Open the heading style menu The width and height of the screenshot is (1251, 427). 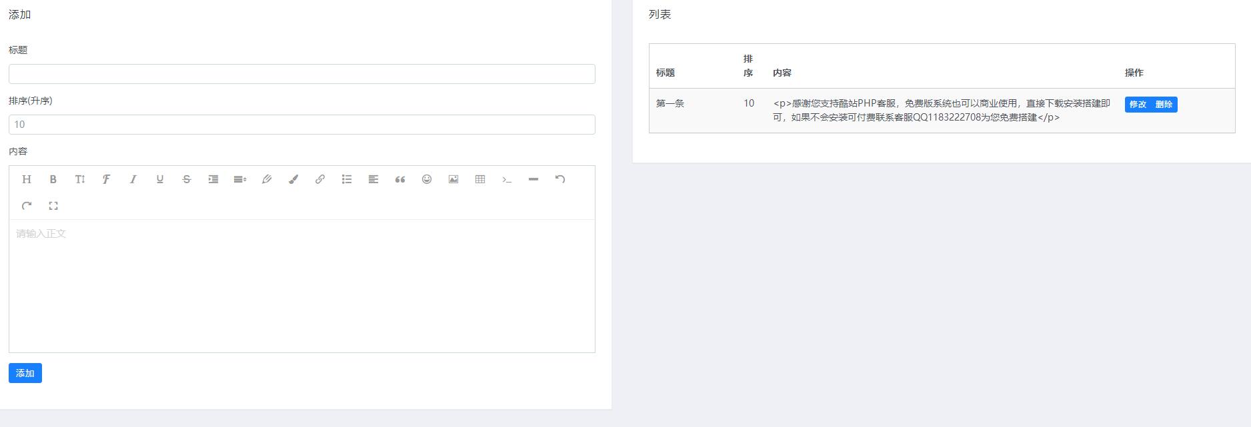tap(27, 179)
